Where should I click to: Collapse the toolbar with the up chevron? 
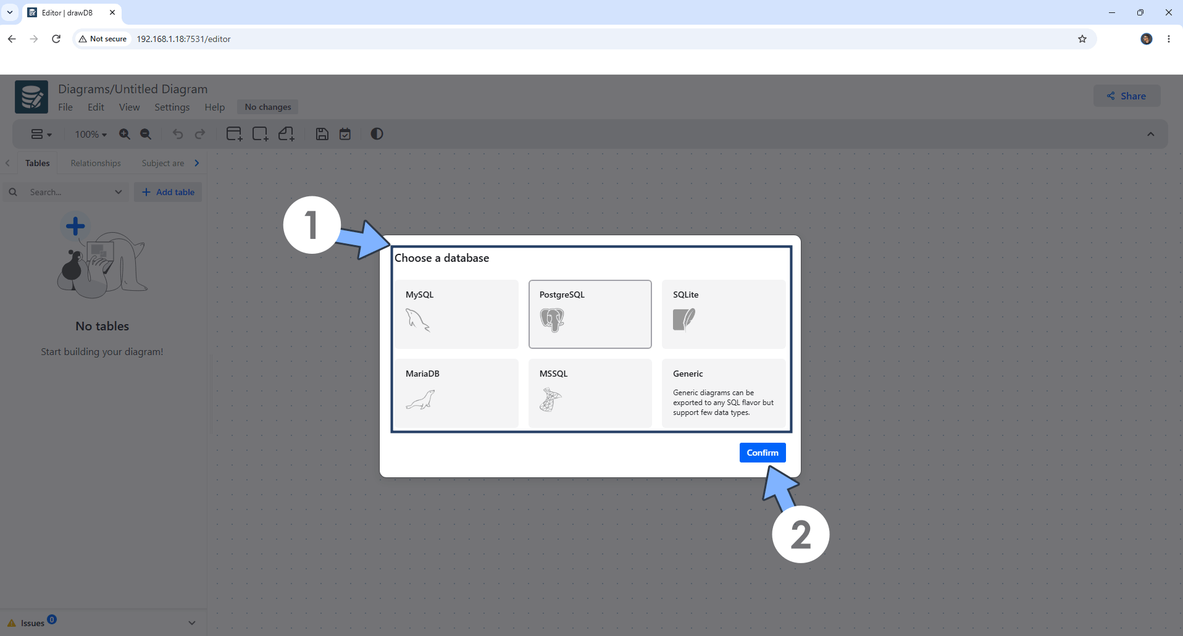[x=1151, y=134]
